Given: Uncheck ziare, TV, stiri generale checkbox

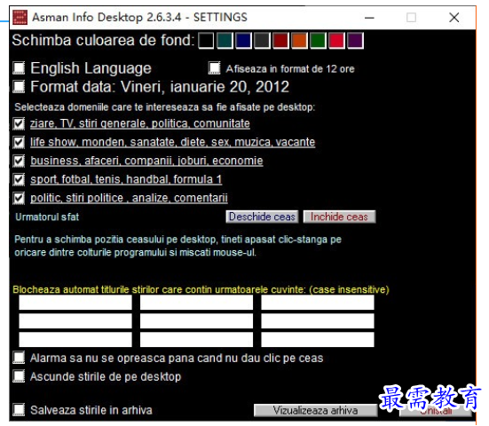Looking at the screenshot, I should [19, 124].
